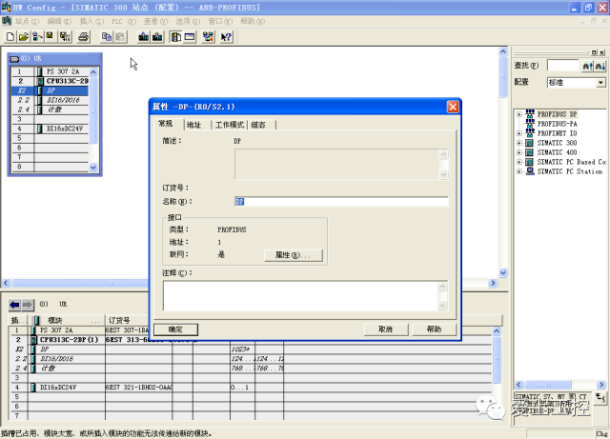Click the 注释(C) comment text area
The width and height of the screenshot is (610, 439).
[305, 296]
